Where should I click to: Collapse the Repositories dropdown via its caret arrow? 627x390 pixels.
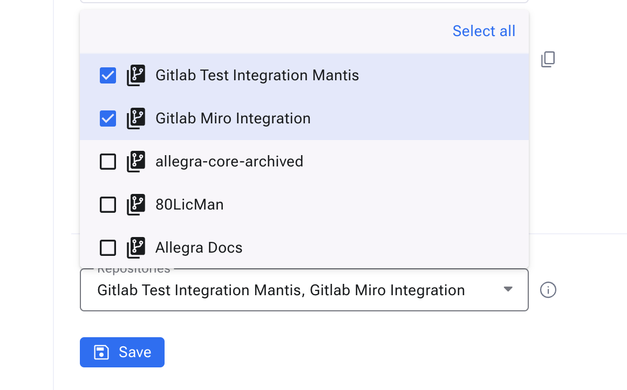pyautogui.click(x=507, y=290)
